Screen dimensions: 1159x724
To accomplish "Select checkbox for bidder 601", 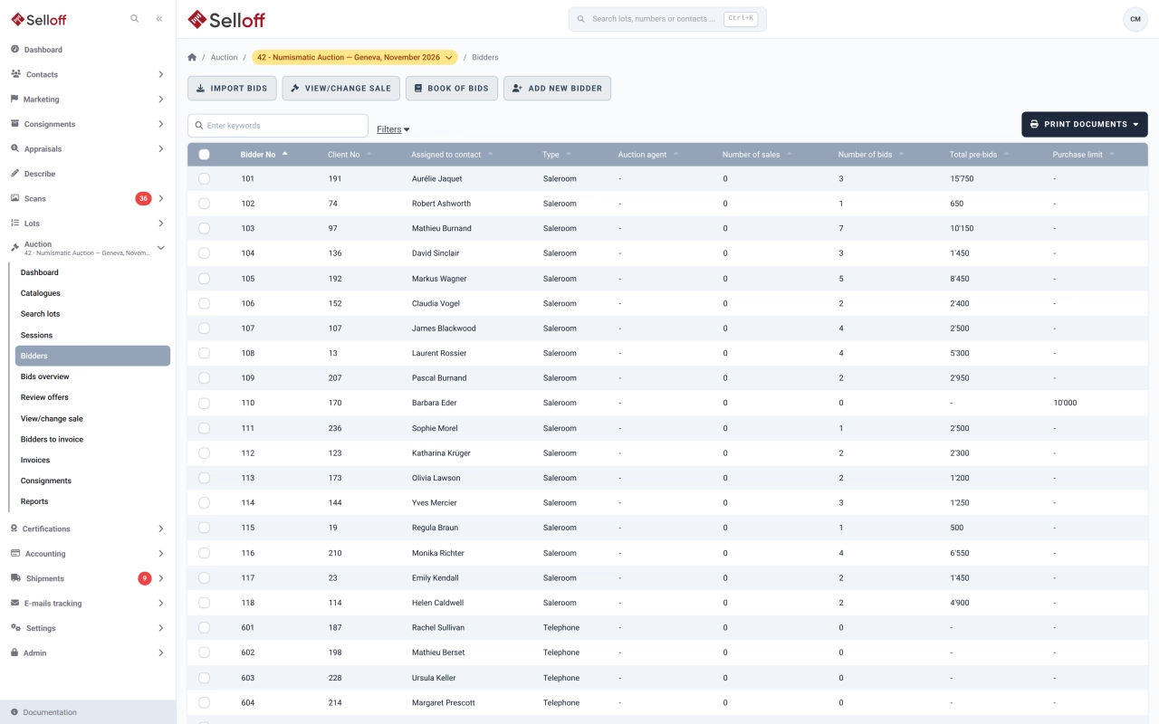I will click(x=204, y=628).
